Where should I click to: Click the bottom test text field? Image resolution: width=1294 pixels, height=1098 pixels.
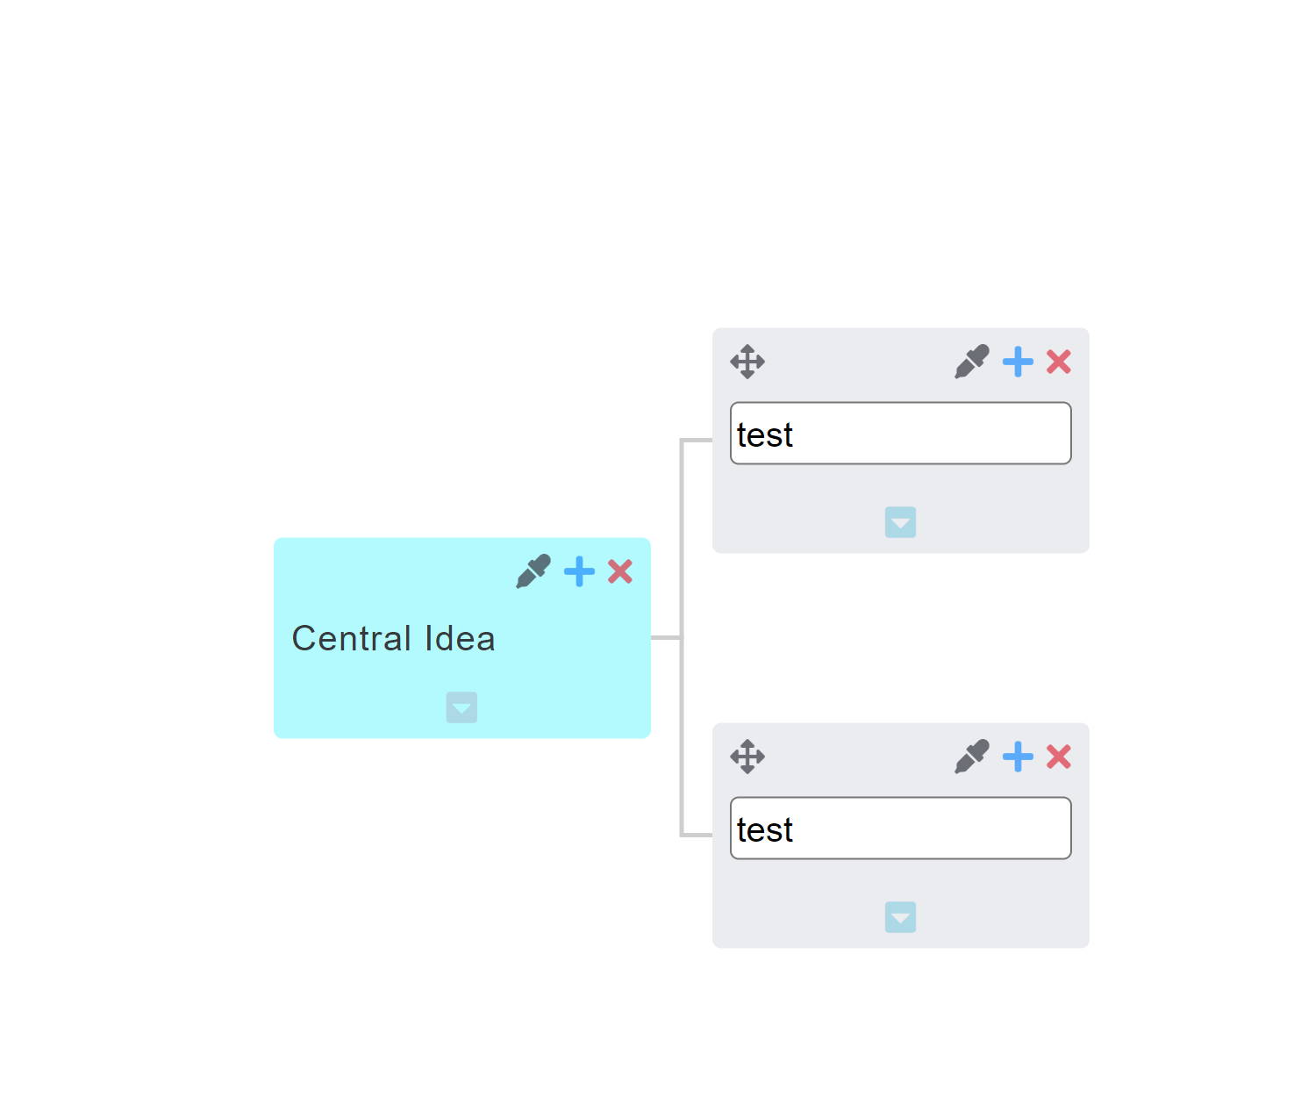(x=900, y=828)
